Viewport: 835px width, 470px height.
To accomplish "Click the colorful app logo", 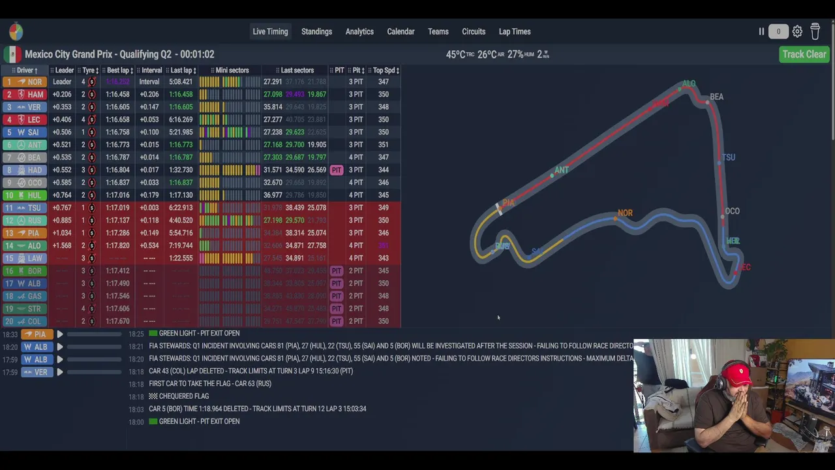I will [x=16, y=31].
